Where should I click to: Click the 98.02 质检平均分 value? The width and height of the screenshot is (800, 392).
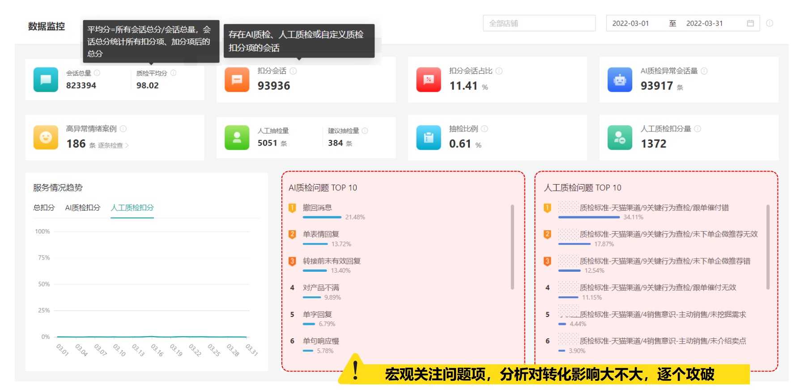tap(147, 85)
